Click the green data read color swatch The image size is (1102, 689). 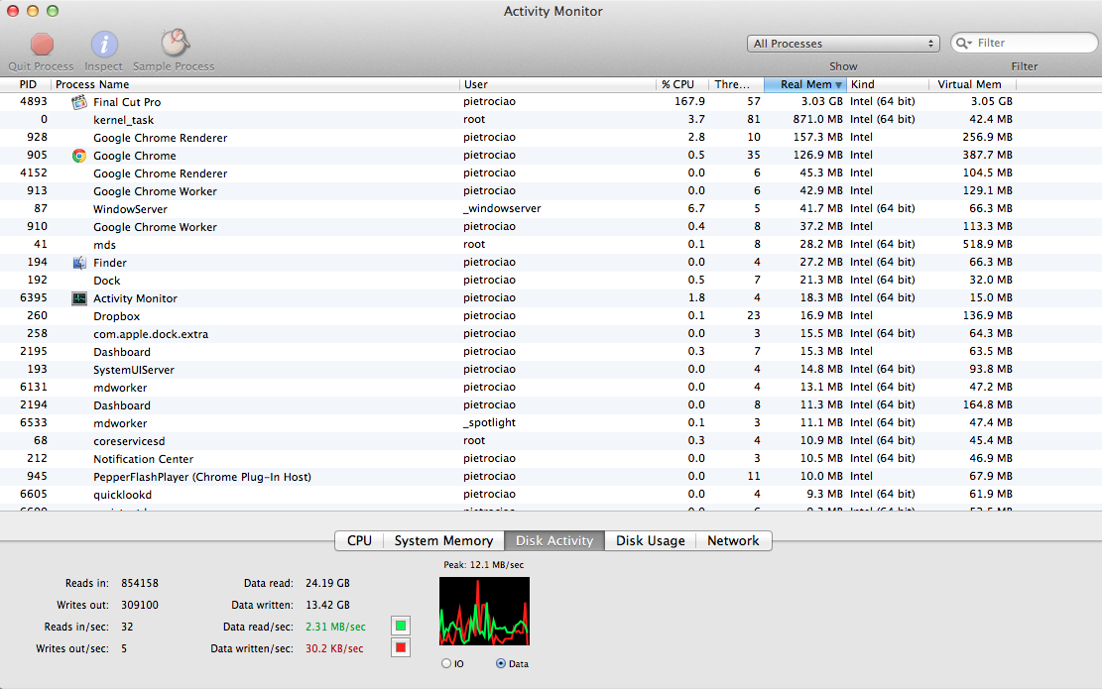point(401,626)
